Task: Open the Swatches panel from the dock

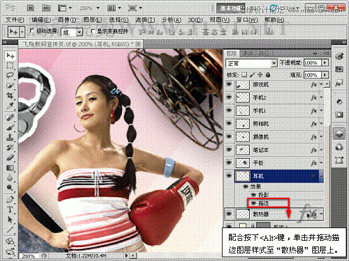Action: (339, 69)
